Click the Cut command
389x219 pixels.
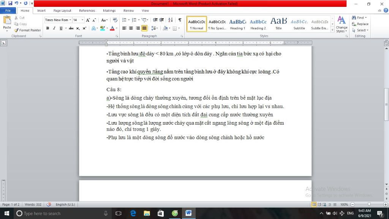pyautogui.click(x=19, y=17)
